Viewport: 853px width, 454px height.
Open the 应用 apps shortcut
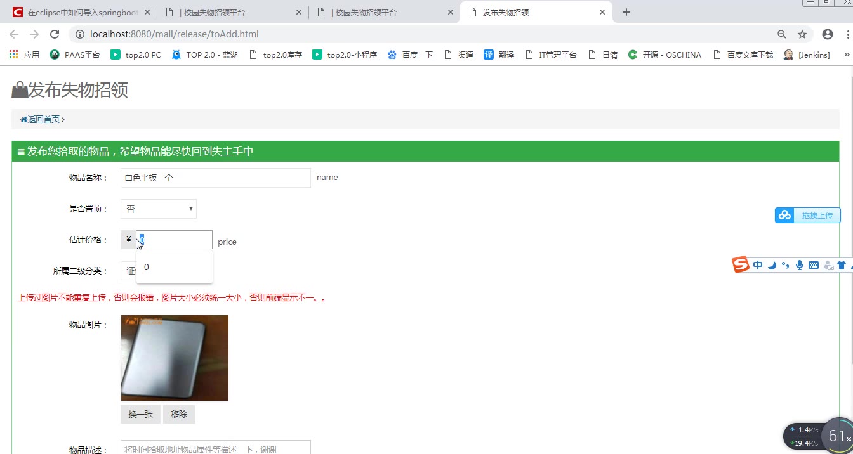(24, 55)
